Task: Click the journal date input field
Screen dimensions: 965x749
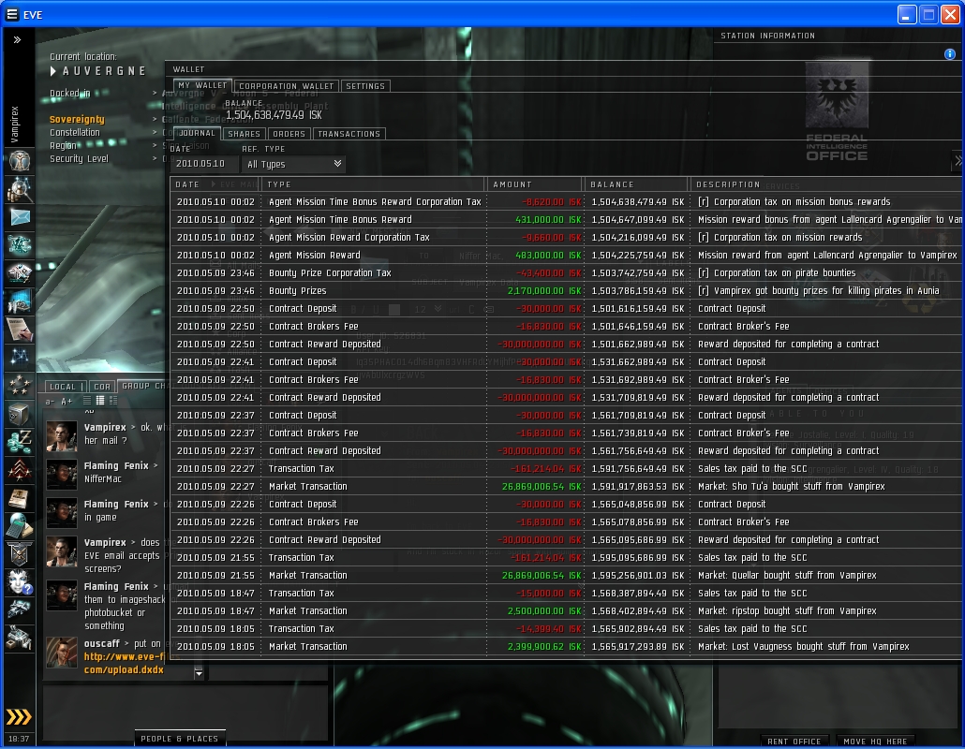Action: point(203,164)
